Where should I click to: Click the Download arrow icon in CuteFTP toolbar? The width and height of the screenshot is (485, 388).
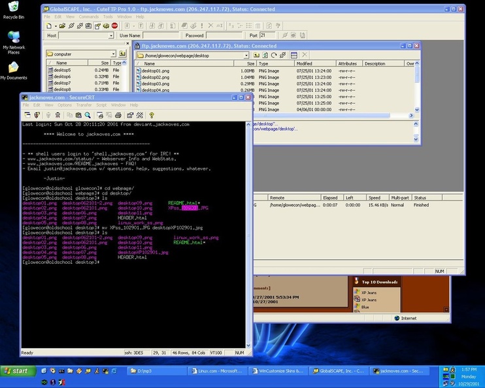[127, 26]
